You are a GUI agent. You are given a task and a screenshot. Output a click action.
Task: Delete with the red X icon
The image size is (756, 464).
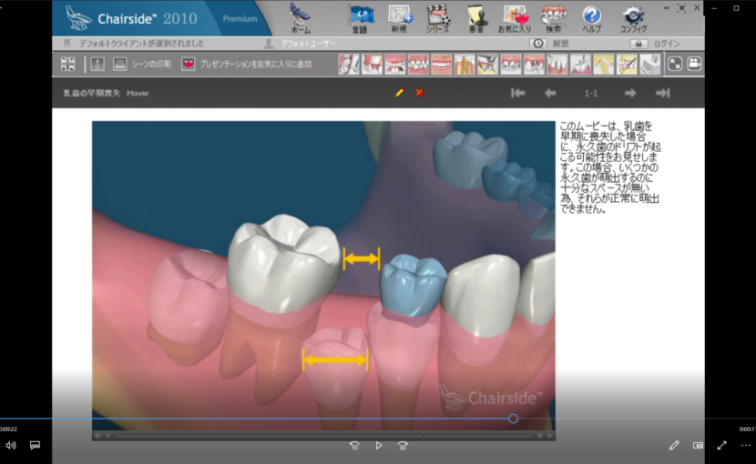tap(420, 93)
